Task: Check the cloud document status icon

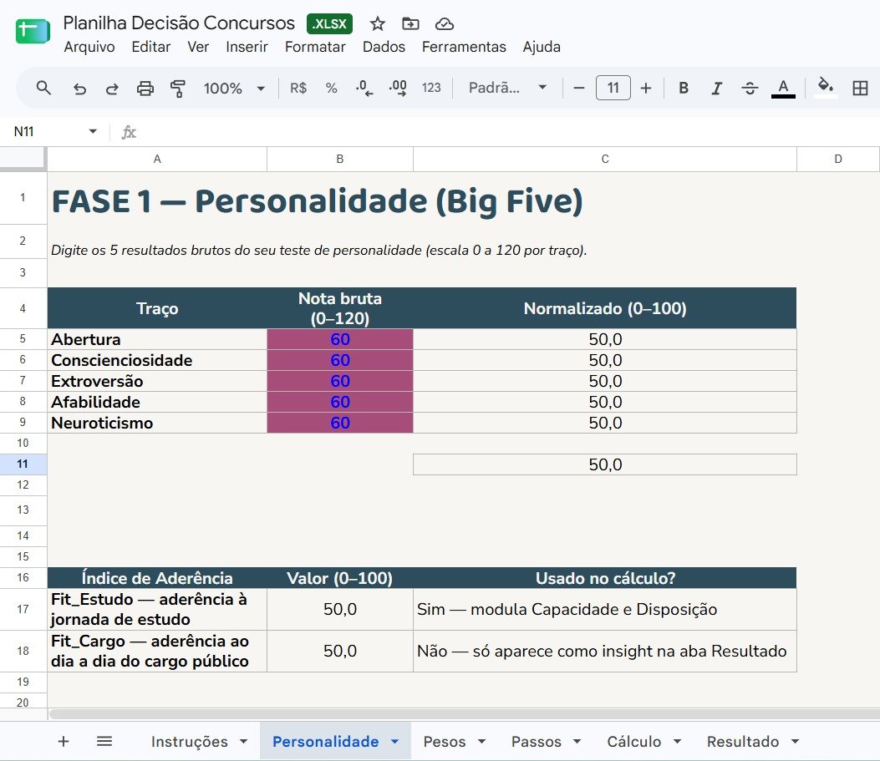Action: [445, 23]
